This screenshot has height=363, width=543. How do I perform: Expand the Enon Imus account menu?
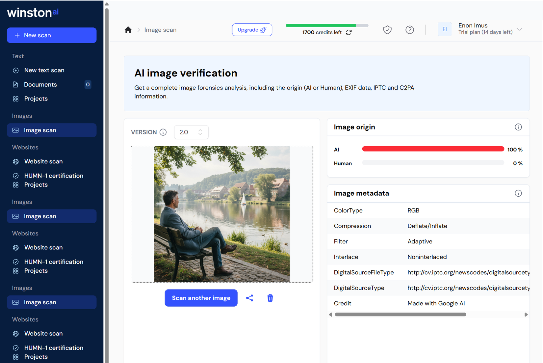click(519, 29)
